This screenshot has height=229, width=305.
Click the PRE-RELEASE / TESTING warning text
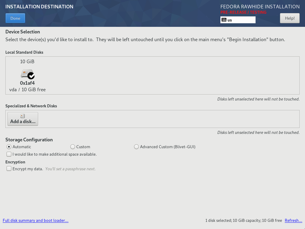[x=243, y=12]
